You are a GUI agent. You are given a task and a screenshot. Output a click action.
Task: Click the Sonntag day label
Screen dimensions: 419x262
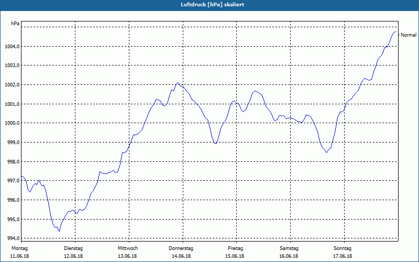(x=343, y=248)
